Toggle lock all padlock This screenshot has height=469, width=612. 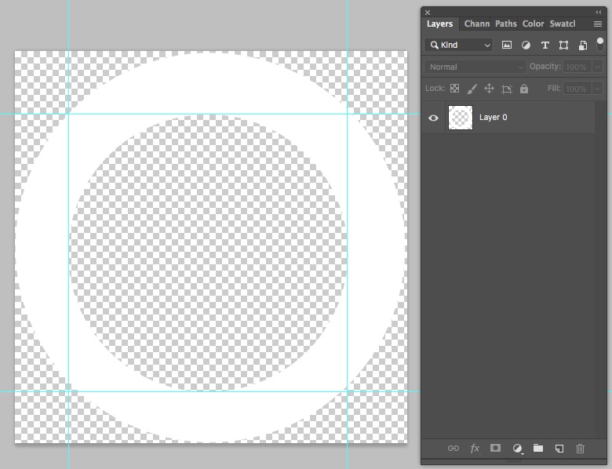tap(524, 89)
